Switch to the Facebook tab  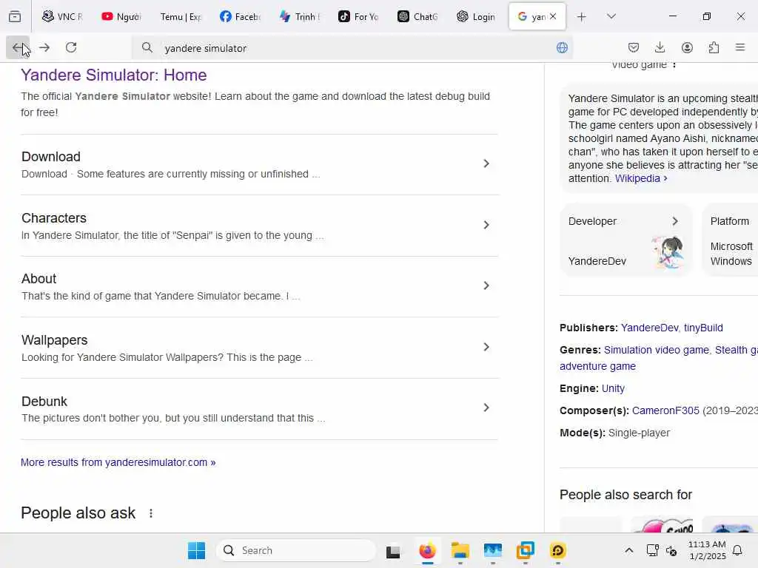241,16
